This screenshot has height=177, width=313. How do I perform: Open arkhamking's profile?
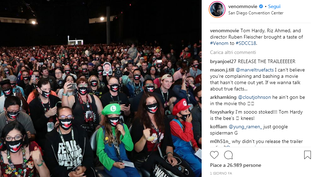(x=223, y=97)
